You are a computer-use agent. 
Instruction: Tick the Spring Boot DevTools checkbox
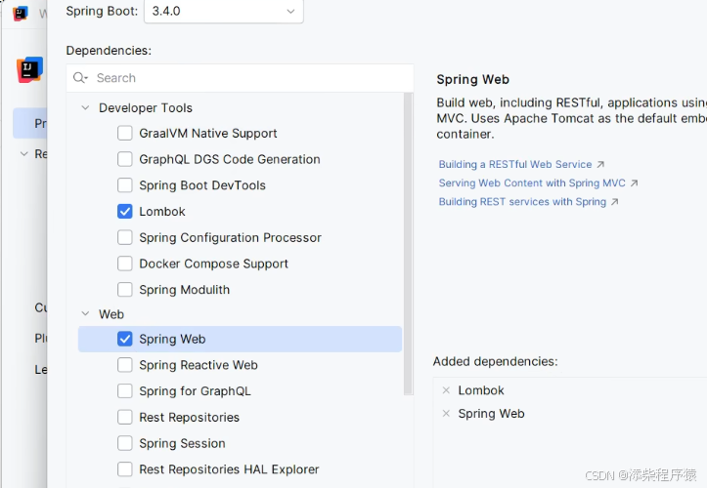pos(125,185)
